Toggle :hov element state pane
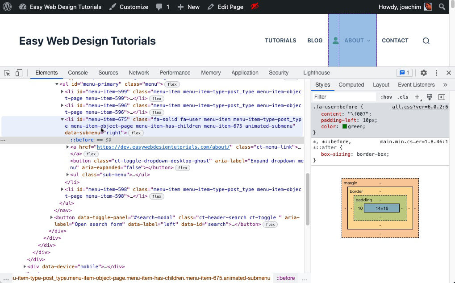The image size is (455, 283). coord(387,97)
